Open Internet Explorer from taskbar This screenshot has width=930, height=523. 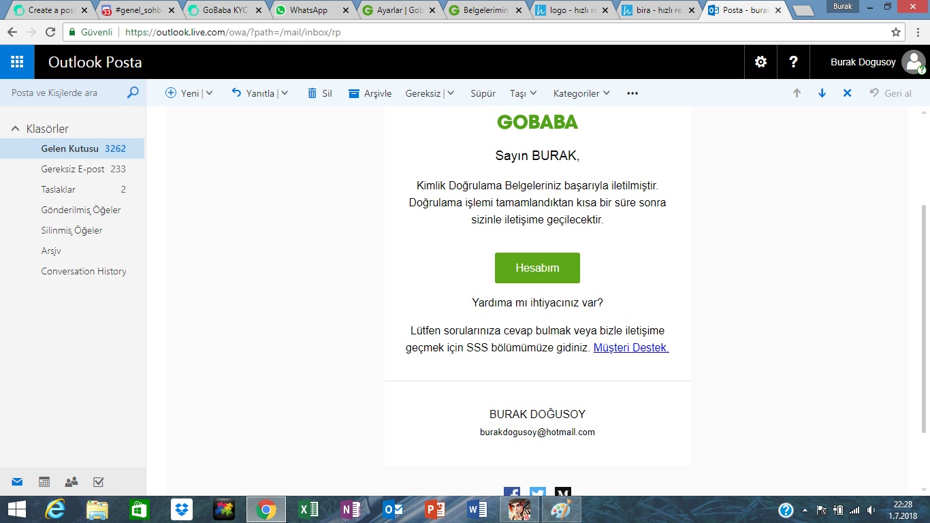pyautogui.click(x=56, y=509)
